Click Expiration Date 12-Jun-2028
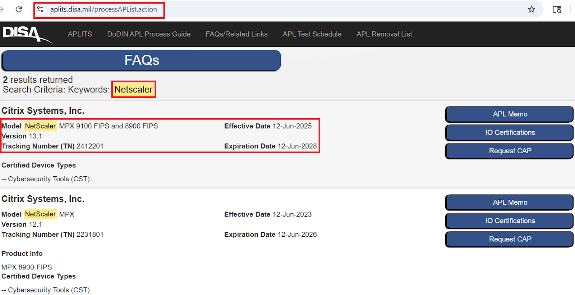 click(x=271, y=146)
